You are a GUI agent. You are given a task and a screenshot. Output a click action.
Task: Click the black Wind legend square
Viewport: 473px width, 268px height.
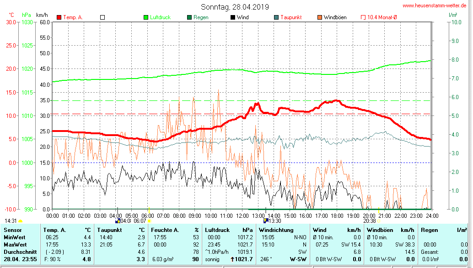coord(233,17)
